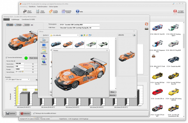Select D124 - Cheetah blau #46 car
Screen dimensions: 188x123
[x=174, y=61]
